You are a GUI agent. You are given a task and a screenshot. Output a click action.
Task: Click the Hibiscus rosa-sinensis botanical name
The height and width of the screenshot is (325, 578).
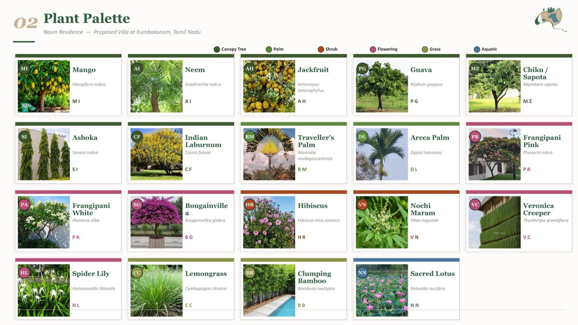[319, 220]
